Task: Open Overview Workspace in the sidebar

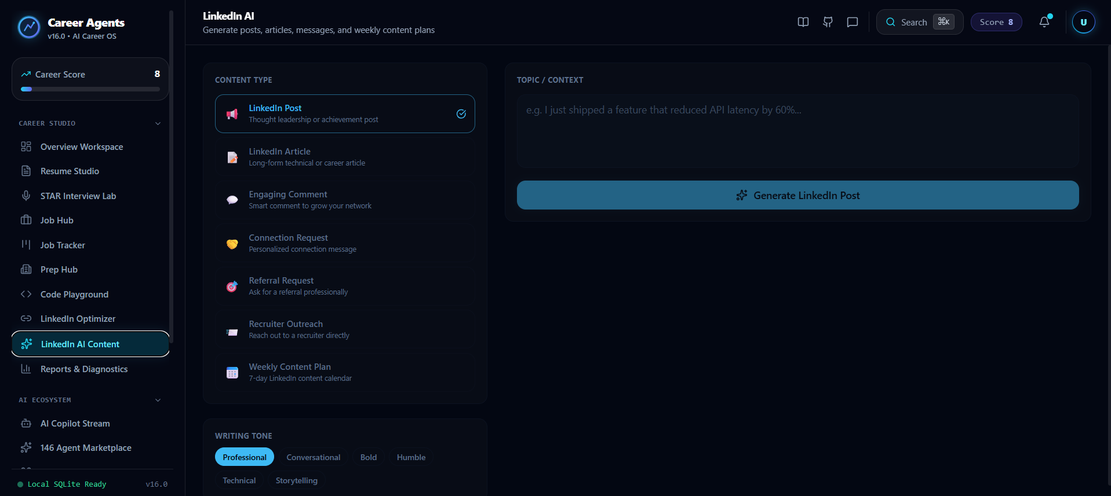Action: click(x=90, y=146)
